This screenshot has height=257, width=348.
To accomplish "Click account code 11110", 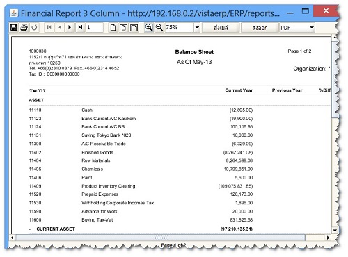I will coord(35,110).
